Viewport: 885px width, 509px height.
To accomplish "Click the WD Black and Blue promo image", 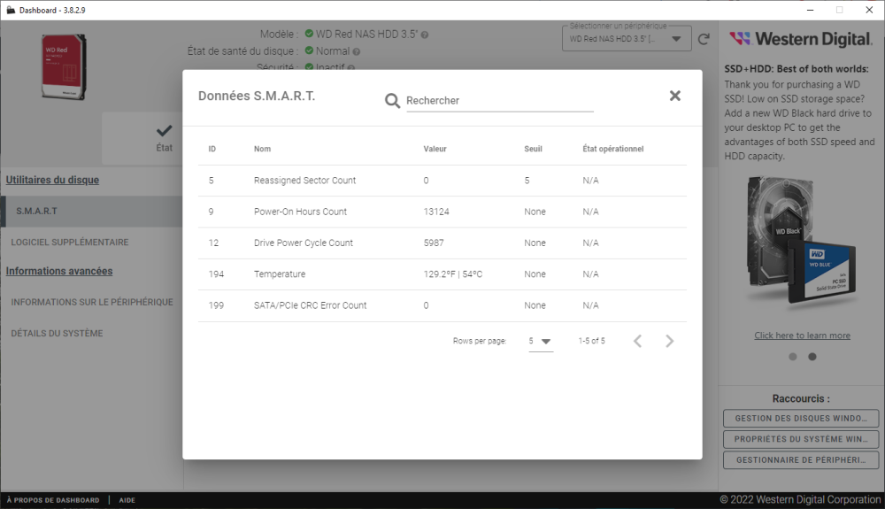I will (x=802, y=242).
